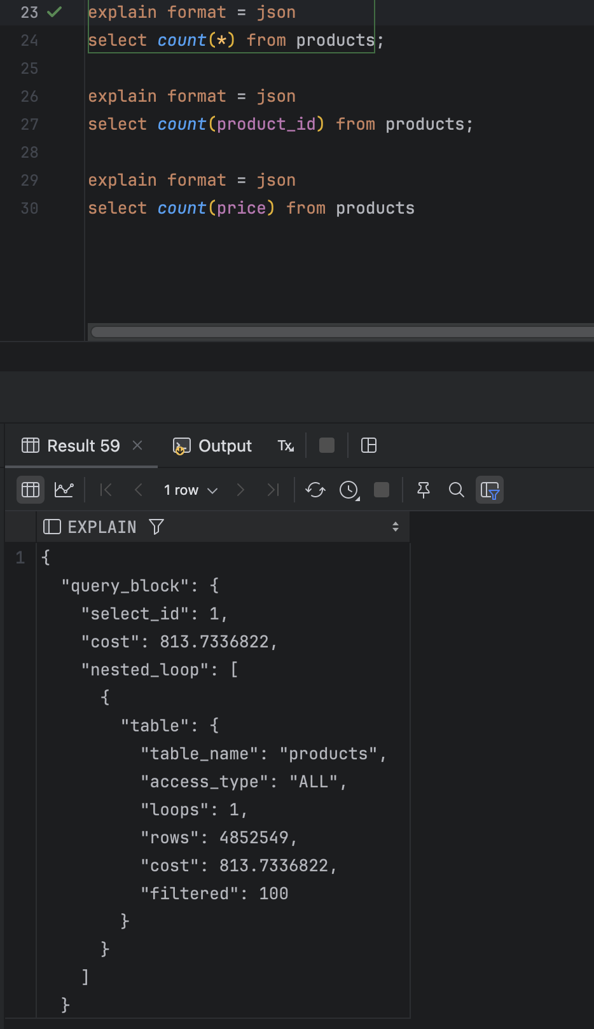Click the Tx transaction mode icon
Image resolution: width=594 pixels, height=1029 pixels.
pyautogui.click(x=286, y=446)
